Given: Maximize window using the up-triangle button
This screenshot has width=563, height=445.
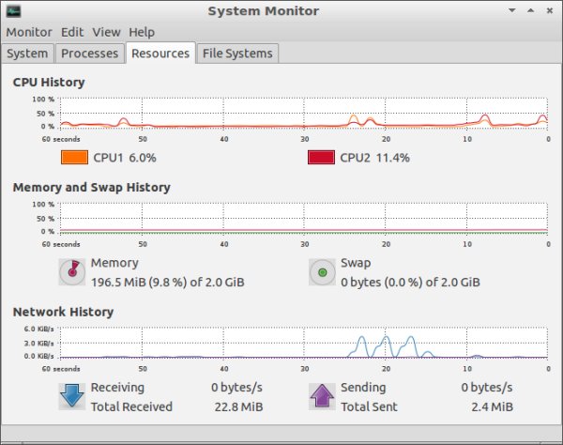Looking at the screenshot, I should tap(531, 10).
